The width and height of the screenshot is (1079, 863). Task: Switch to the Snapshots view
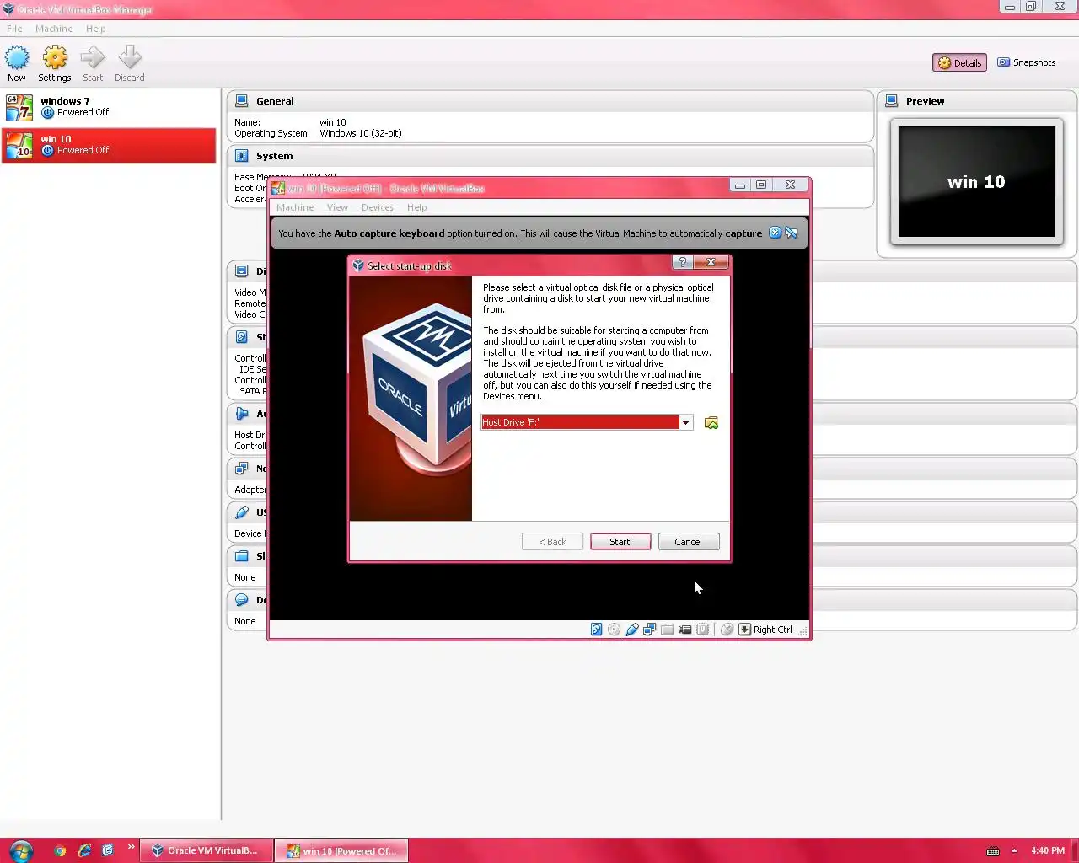click(x=1026, y=62)
